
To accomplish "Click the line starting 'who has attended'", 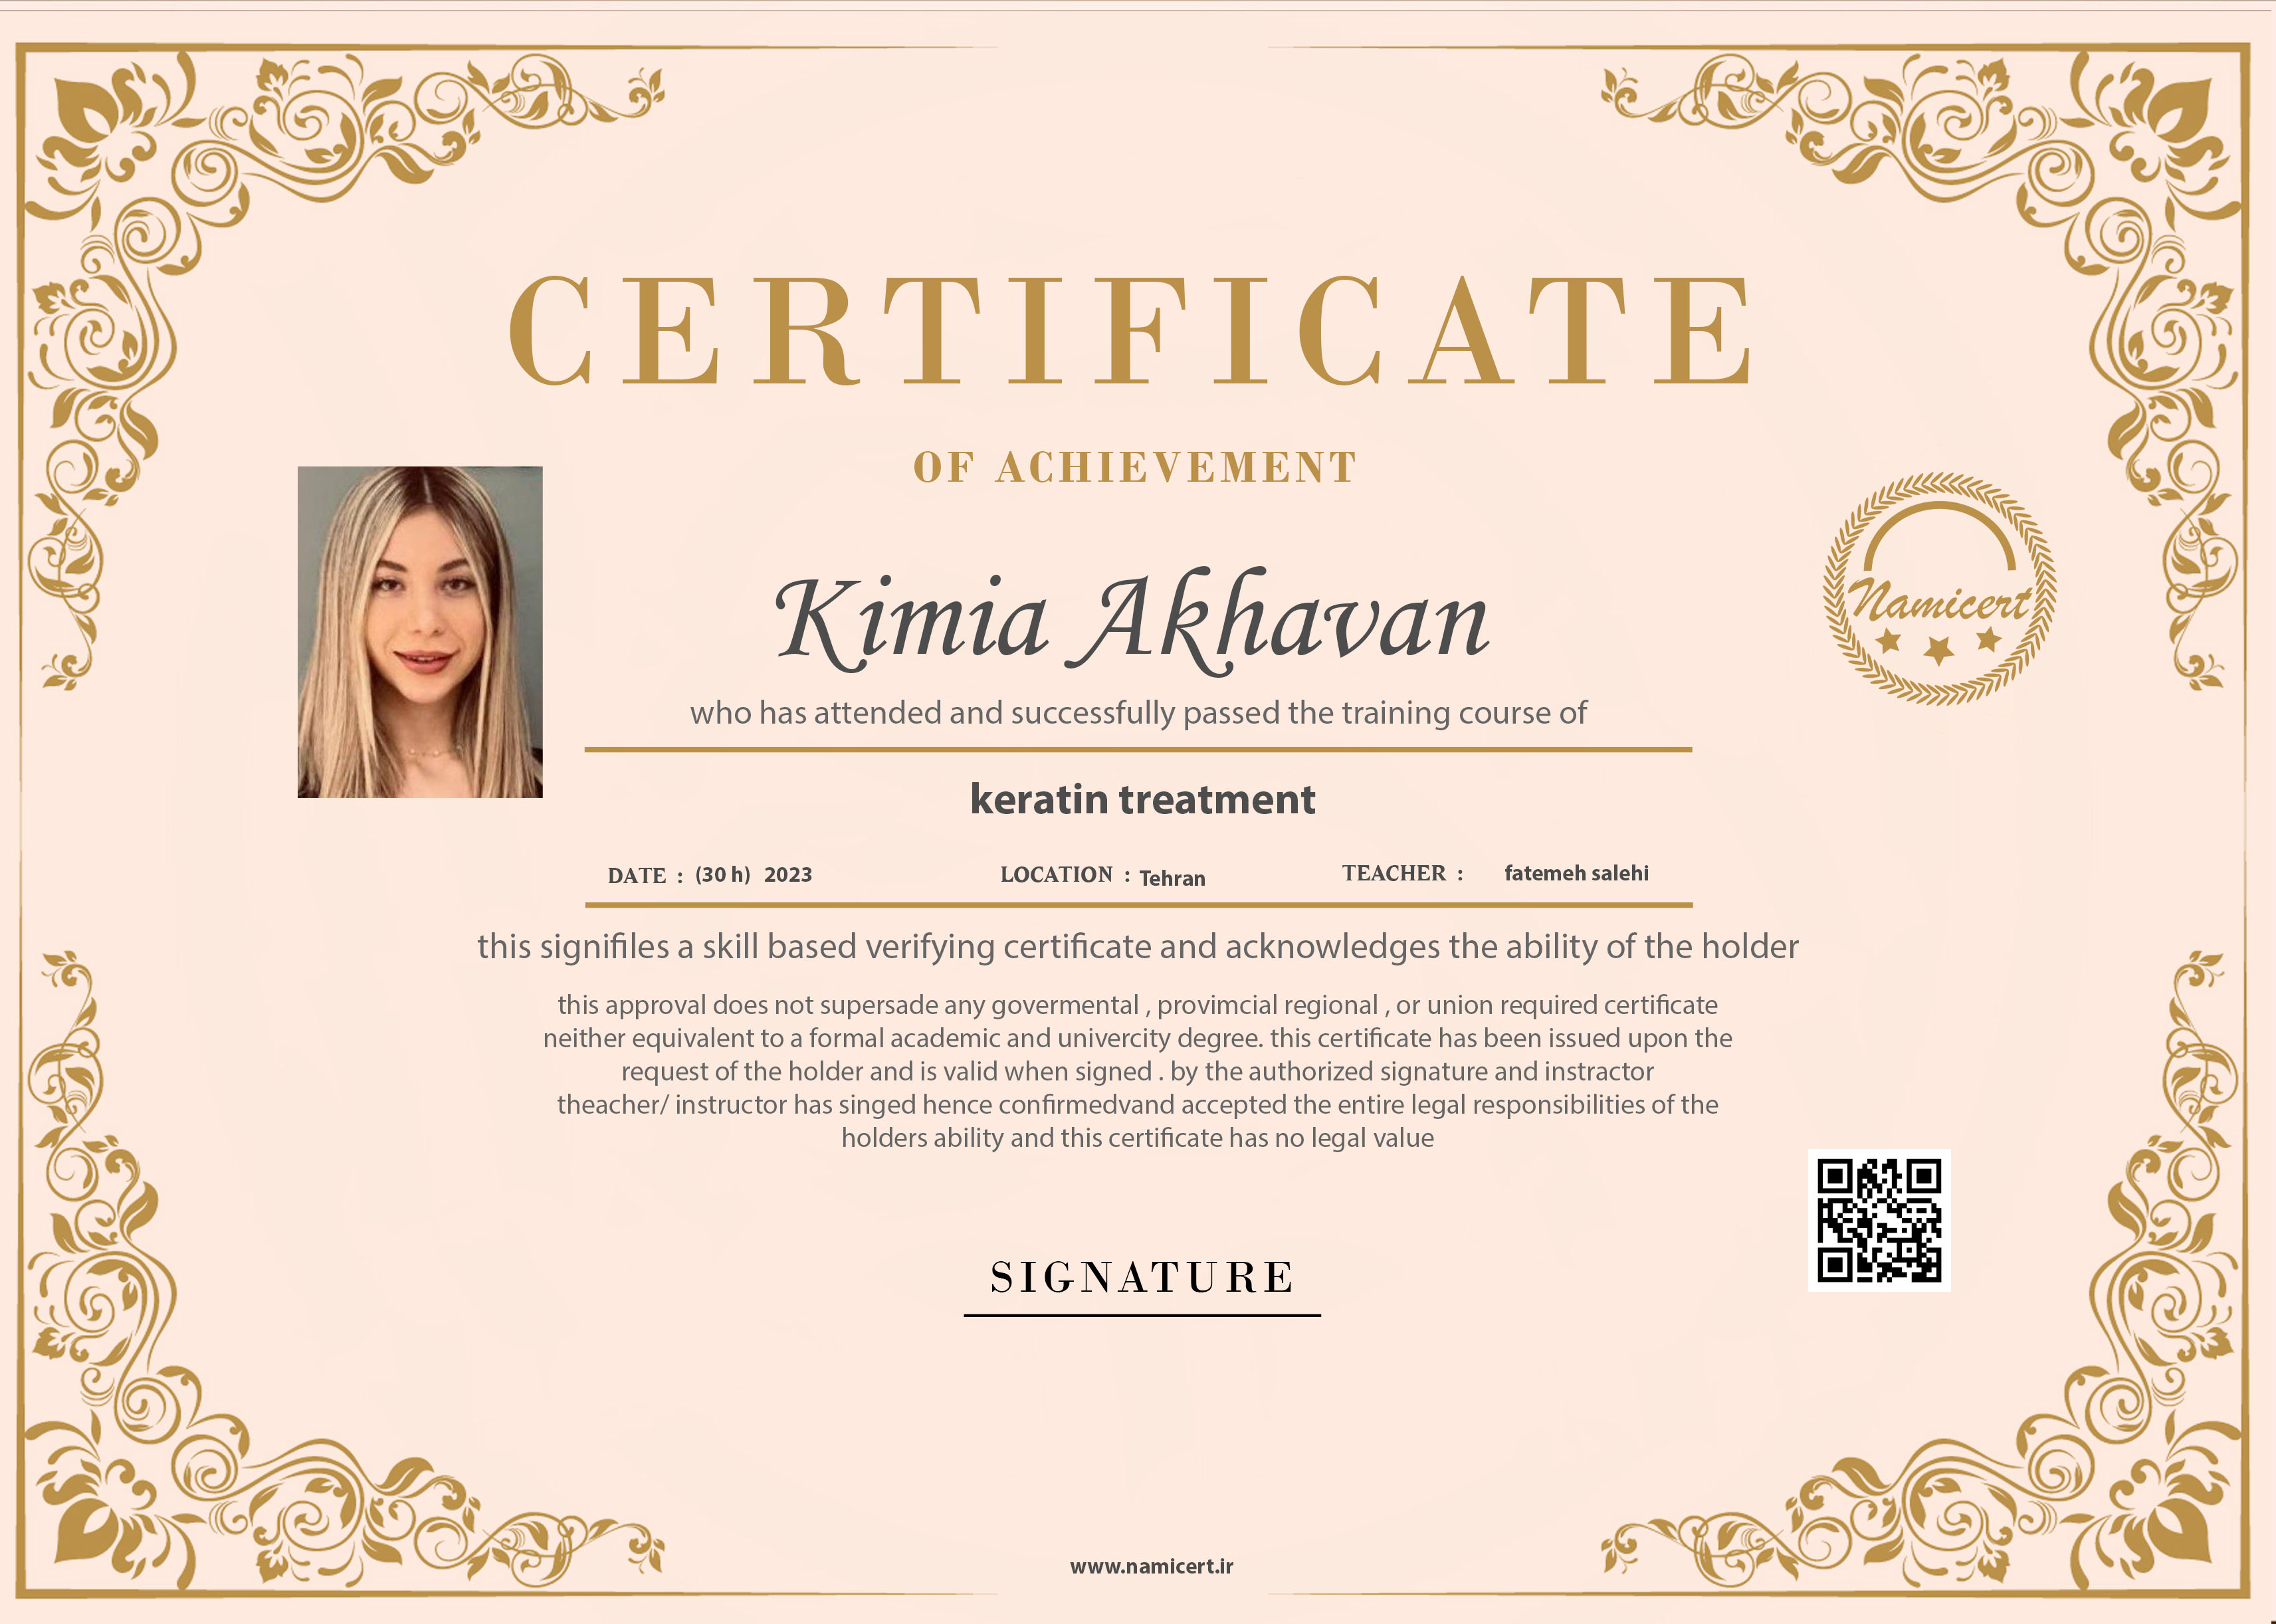I will (x=1138, y=713).
